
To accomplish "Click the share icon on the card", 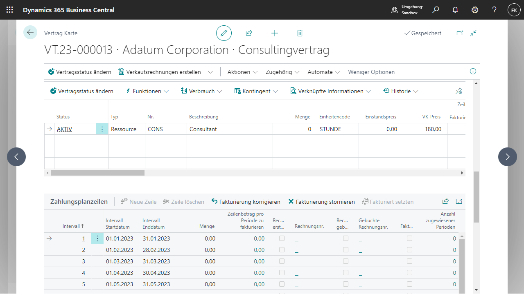I will click(249, 33).
